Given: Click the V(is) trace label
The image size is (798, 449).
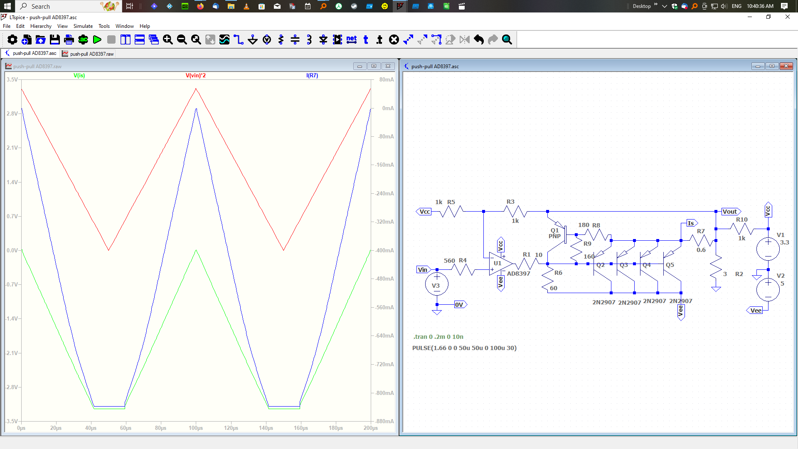Looking at the screenshot, I should point(79,75).
